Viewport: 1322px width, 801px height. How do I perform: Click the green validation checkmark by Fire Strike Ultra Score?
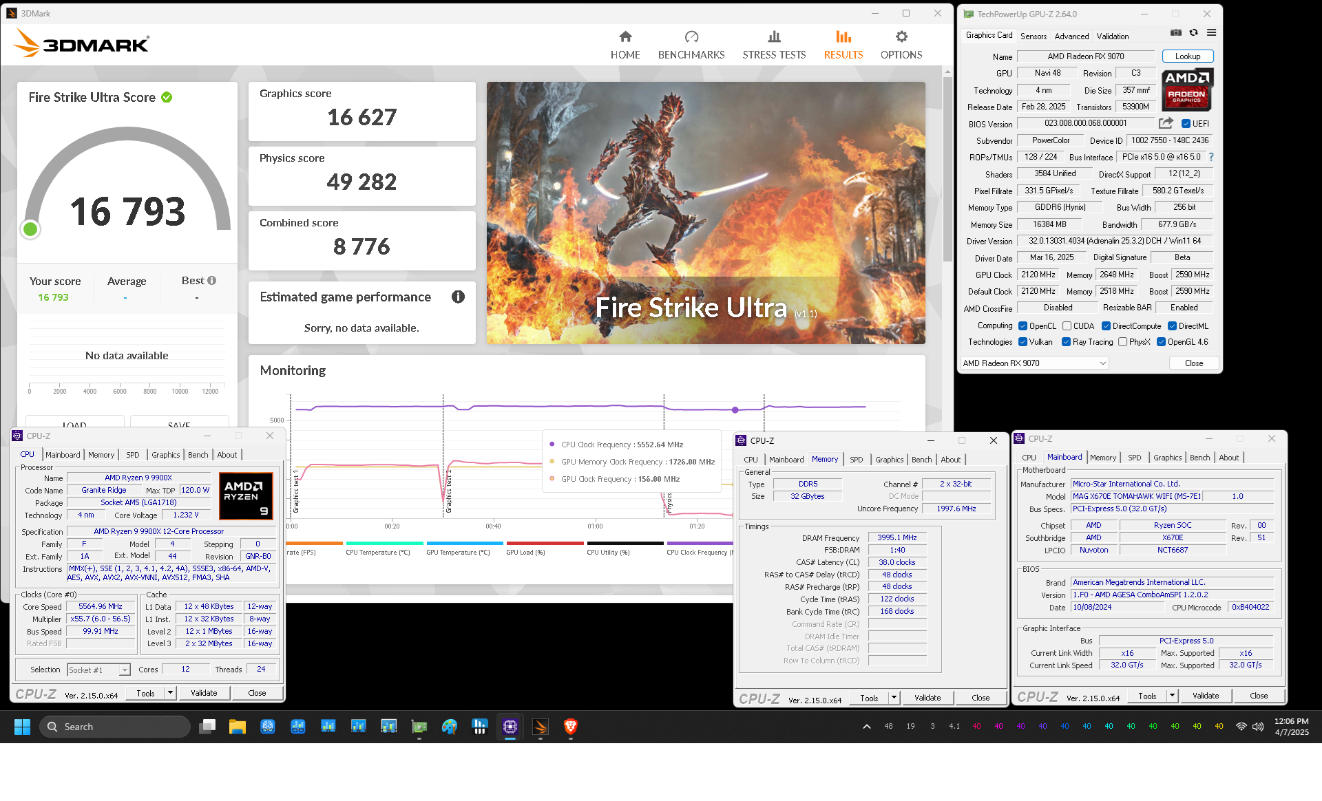tap(167, 98)
